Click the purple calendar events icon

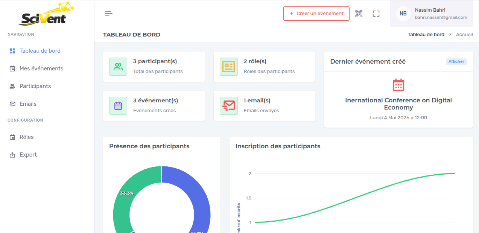118,106
